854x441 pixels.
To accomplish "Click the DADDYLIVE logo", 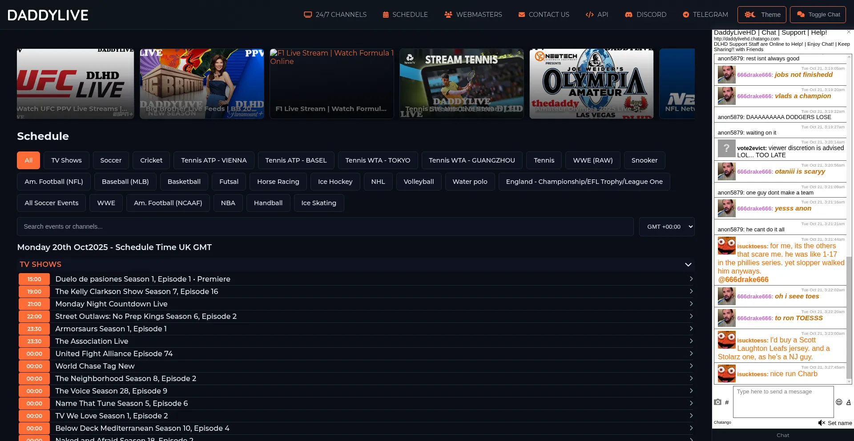I will tap(48, 15).
